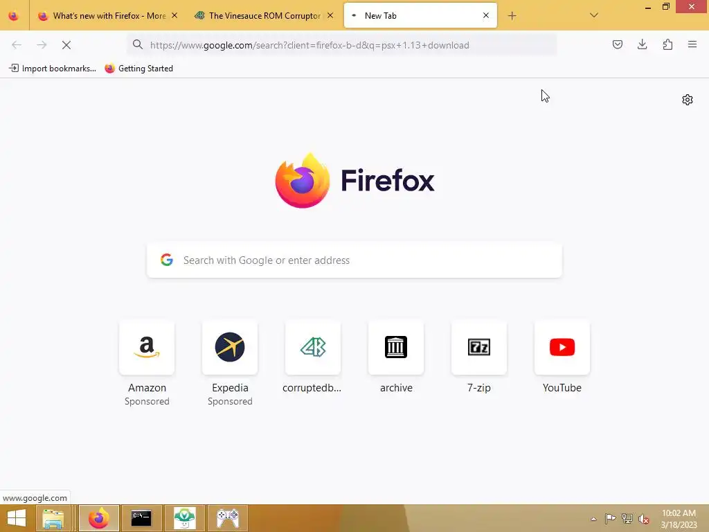Screen dimensions: 709x532
Task: Close the Vinesauce ROM Corruptor tab
Action: 330,16
